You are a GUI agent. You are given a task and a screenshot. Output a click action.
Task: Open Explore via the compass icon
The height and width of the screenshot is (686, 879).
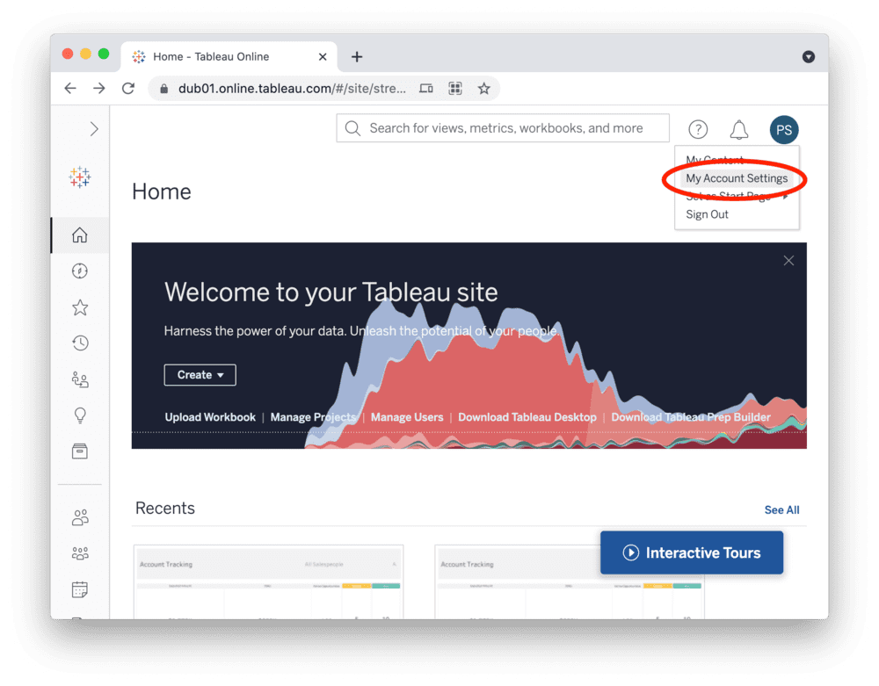click(x=80, y=271)
